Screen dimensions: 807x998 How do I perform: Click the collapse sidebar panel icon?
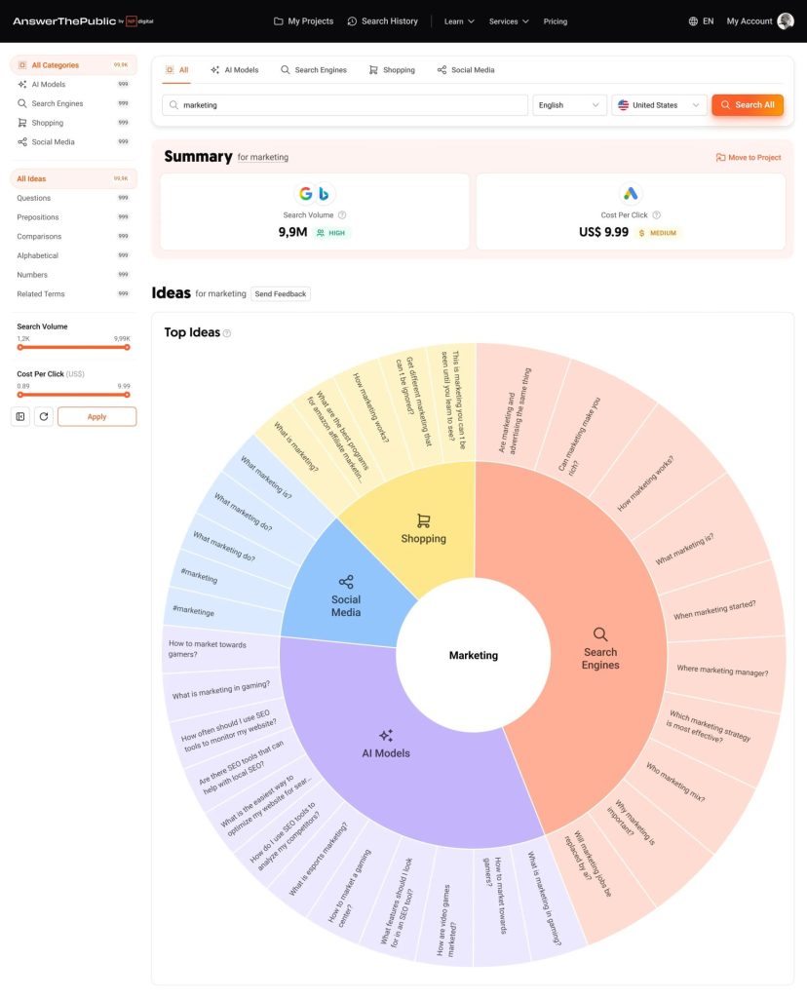pyautogui.click(x=20, y=416)
